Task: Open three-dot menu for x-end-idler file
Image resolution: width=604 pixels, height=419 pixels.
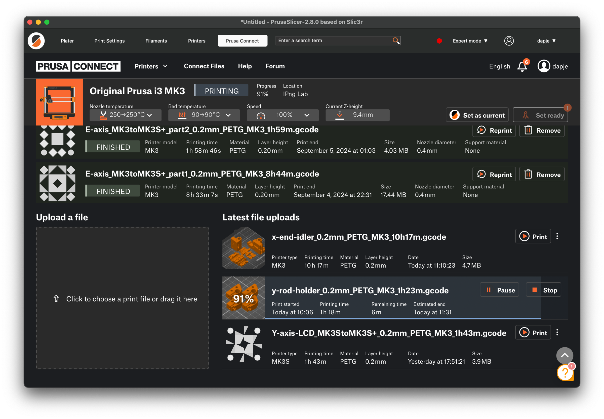Action: (x=557, y=236)
